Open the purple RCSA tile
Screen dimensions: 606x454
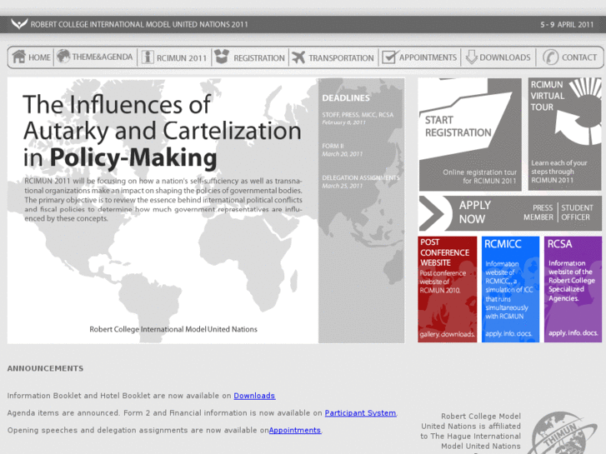(x=573, y=289)
